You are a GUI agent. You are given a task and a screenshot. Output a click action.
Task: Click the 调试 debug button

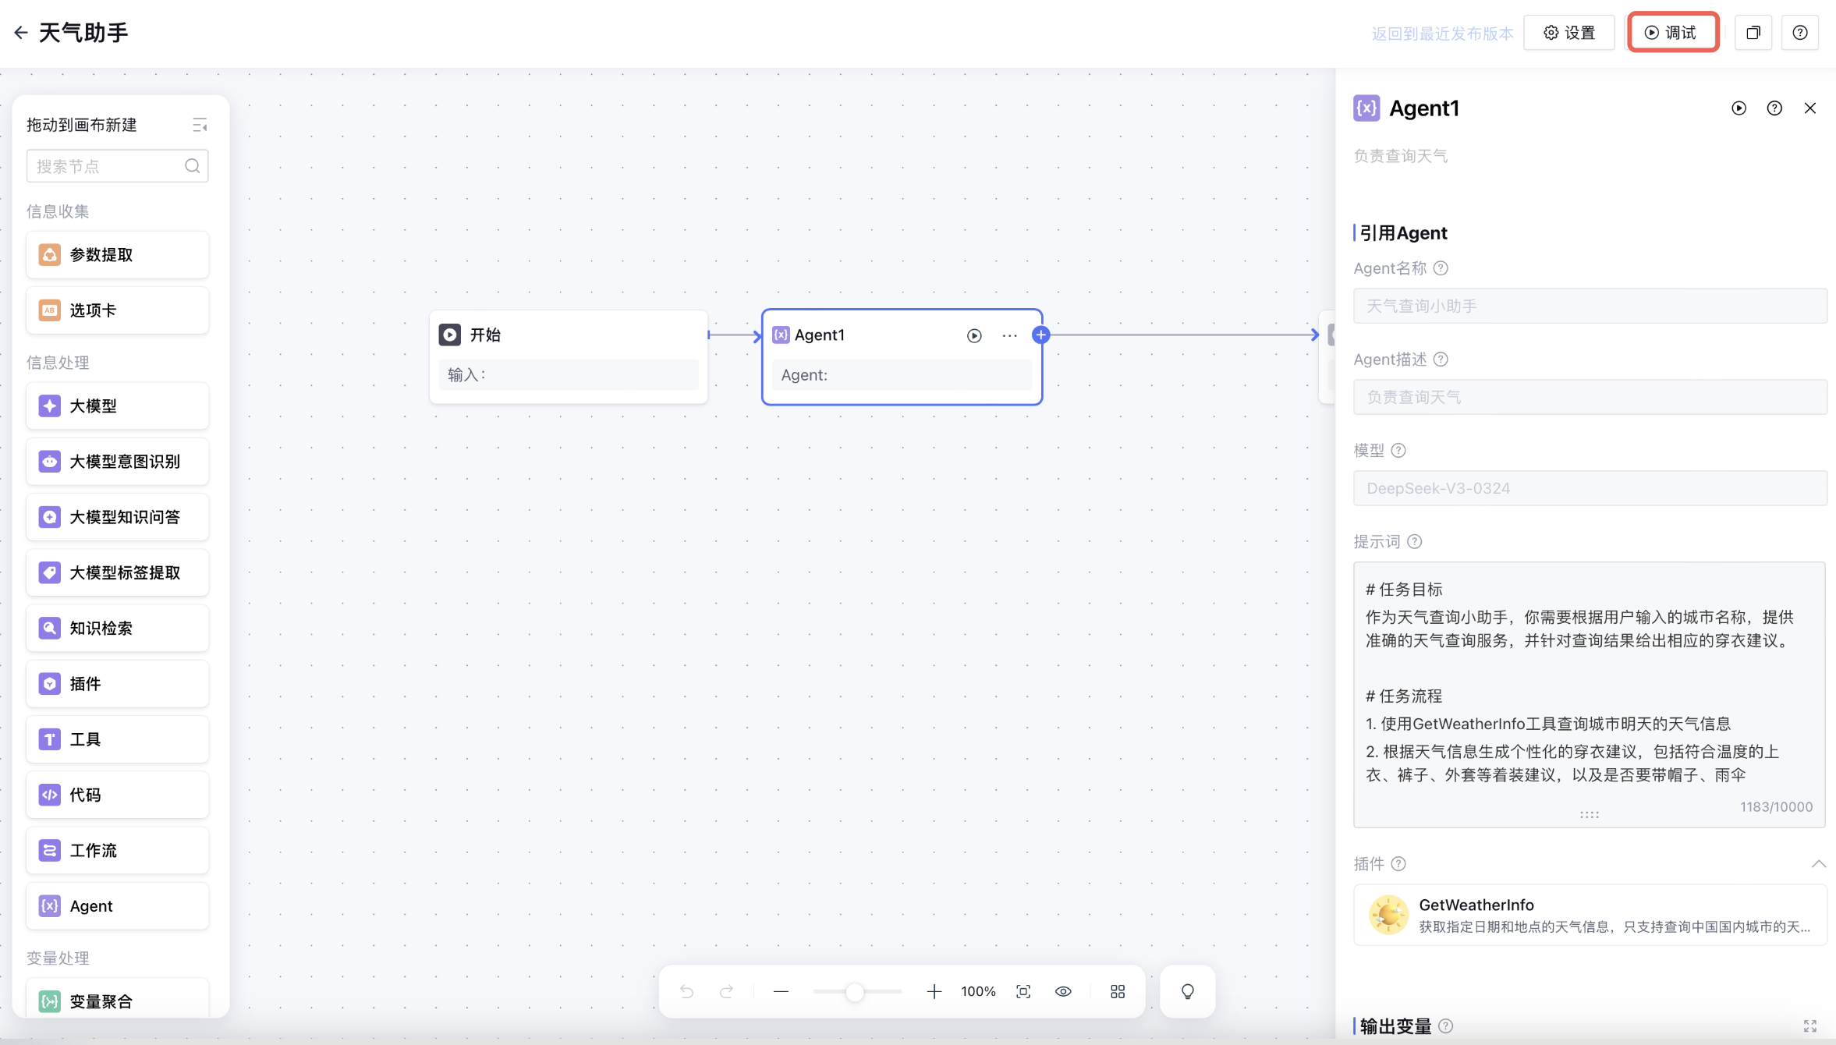coord(1673,33)
